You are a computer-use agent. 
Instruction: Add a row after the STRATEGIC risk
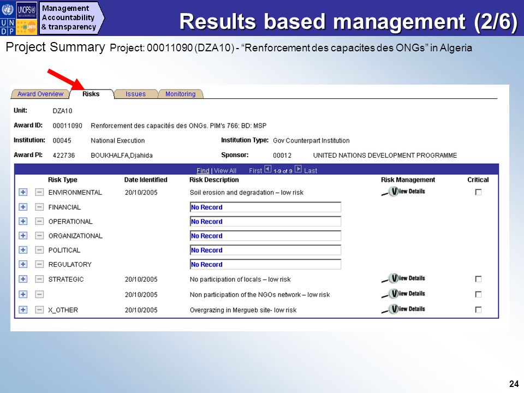click(23, 279)
